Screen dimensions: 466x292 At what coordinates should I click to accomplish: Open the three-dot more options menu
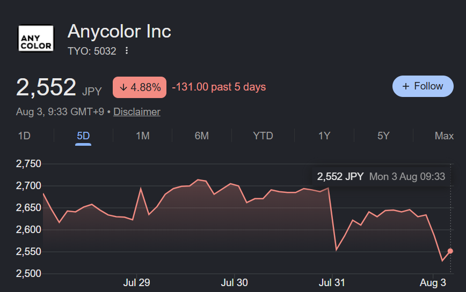(127, 51)
